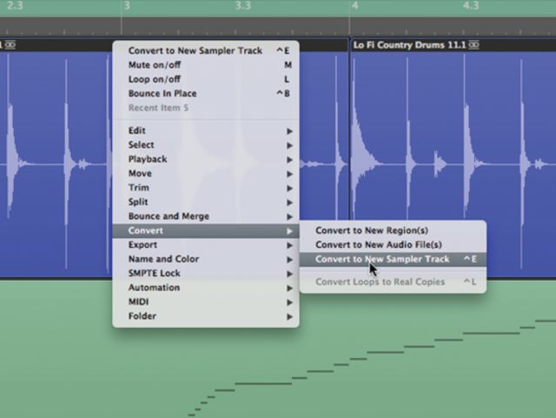556x418 pixels.
Task: Open the Name and Color submenu
Action: click(206, 259)
